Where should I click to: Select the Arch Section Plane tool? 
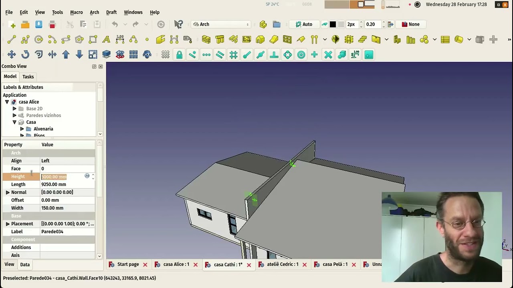(x=335, y=39)
